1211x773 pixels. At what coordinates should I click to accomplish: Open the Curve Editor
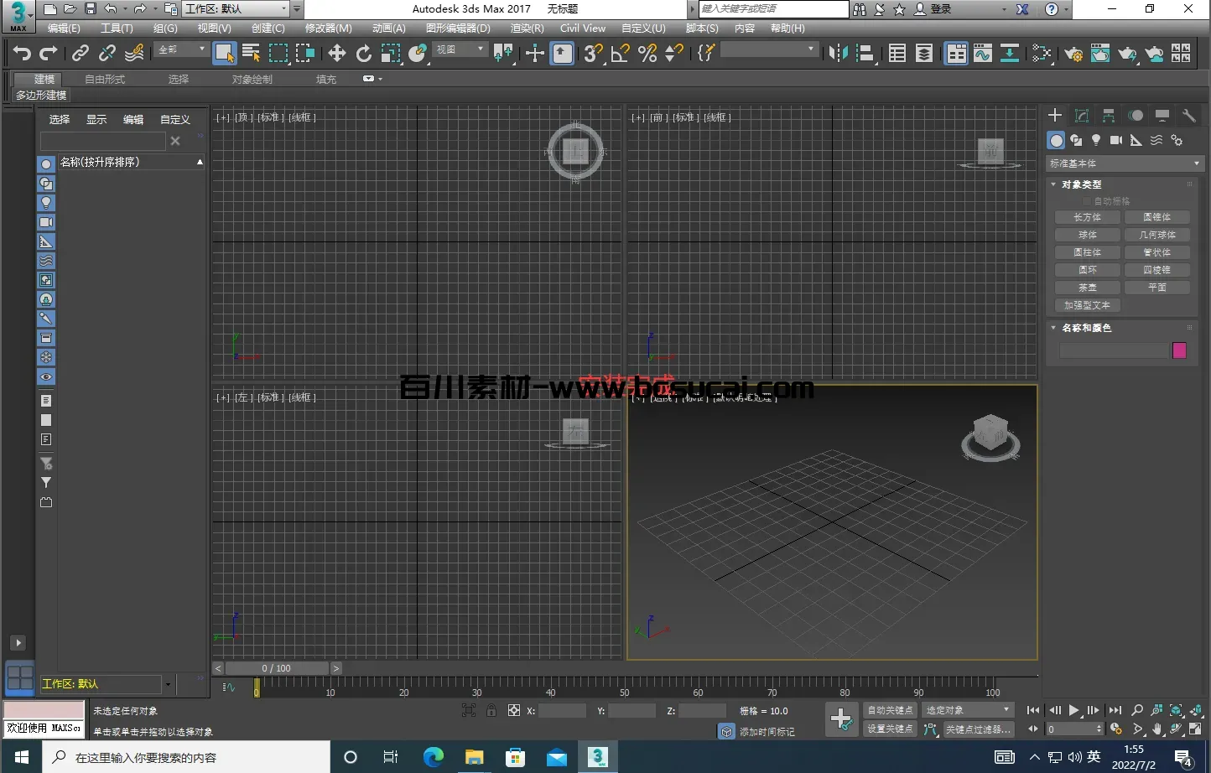coord(983,54)
